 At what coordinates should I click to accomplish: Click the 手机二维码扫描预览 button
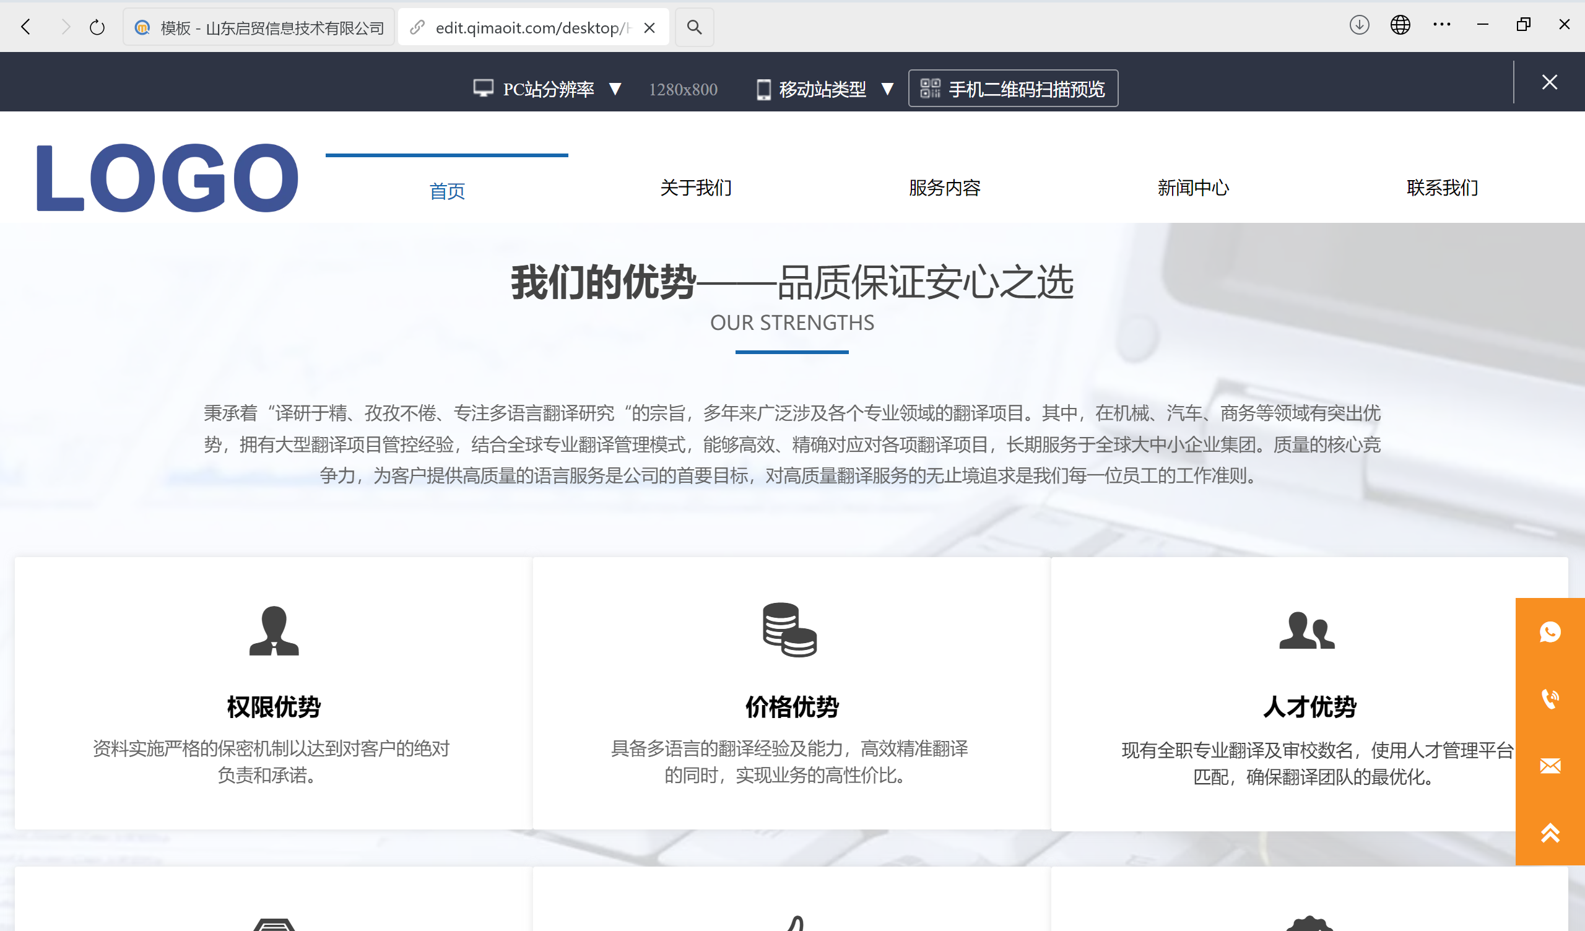point(1013,88)
